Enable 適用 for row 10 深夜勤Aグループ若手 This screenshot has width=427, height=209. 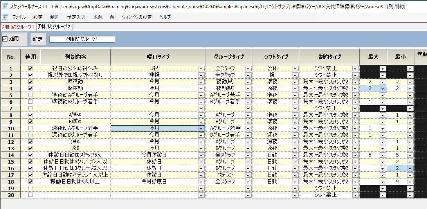point(30,128)
